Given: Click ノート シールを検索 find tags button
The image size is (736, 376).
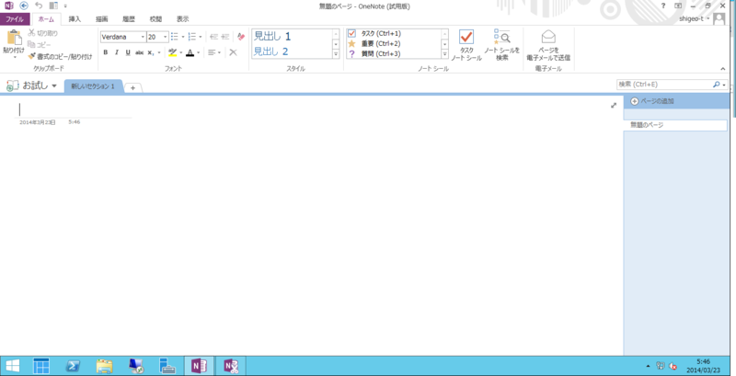Looking at the screenshot, I should pos(502,45).
